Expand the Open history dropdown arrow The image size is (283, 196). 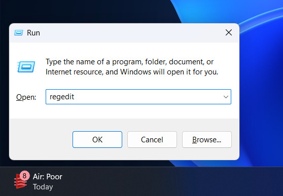pyautogui.click(x=226, y=97)
